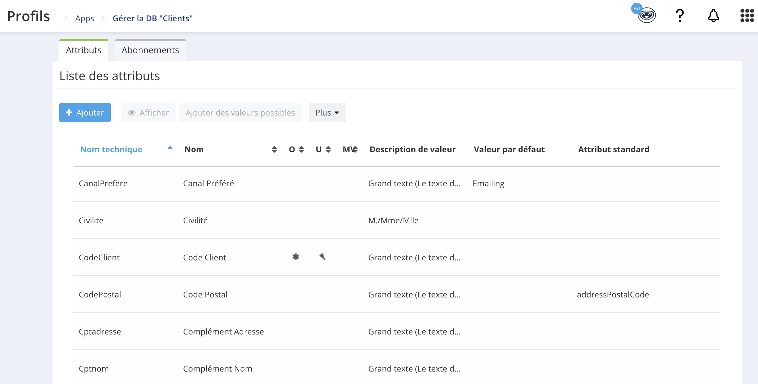Click the Profils title

[x=28, y=16]
